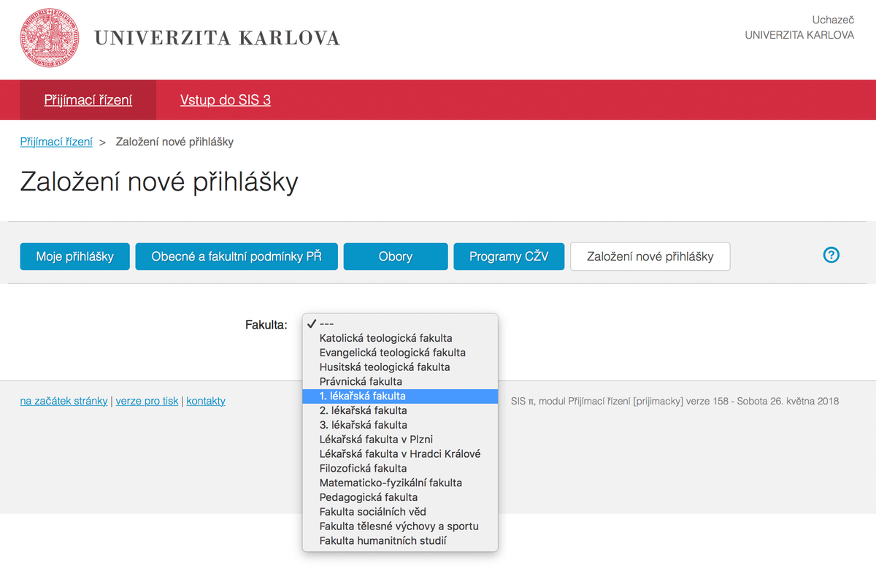Click the Přijímací řízení breadcrumb link
This screenshot has width=876, height=571.
click(x=56, y=142)
